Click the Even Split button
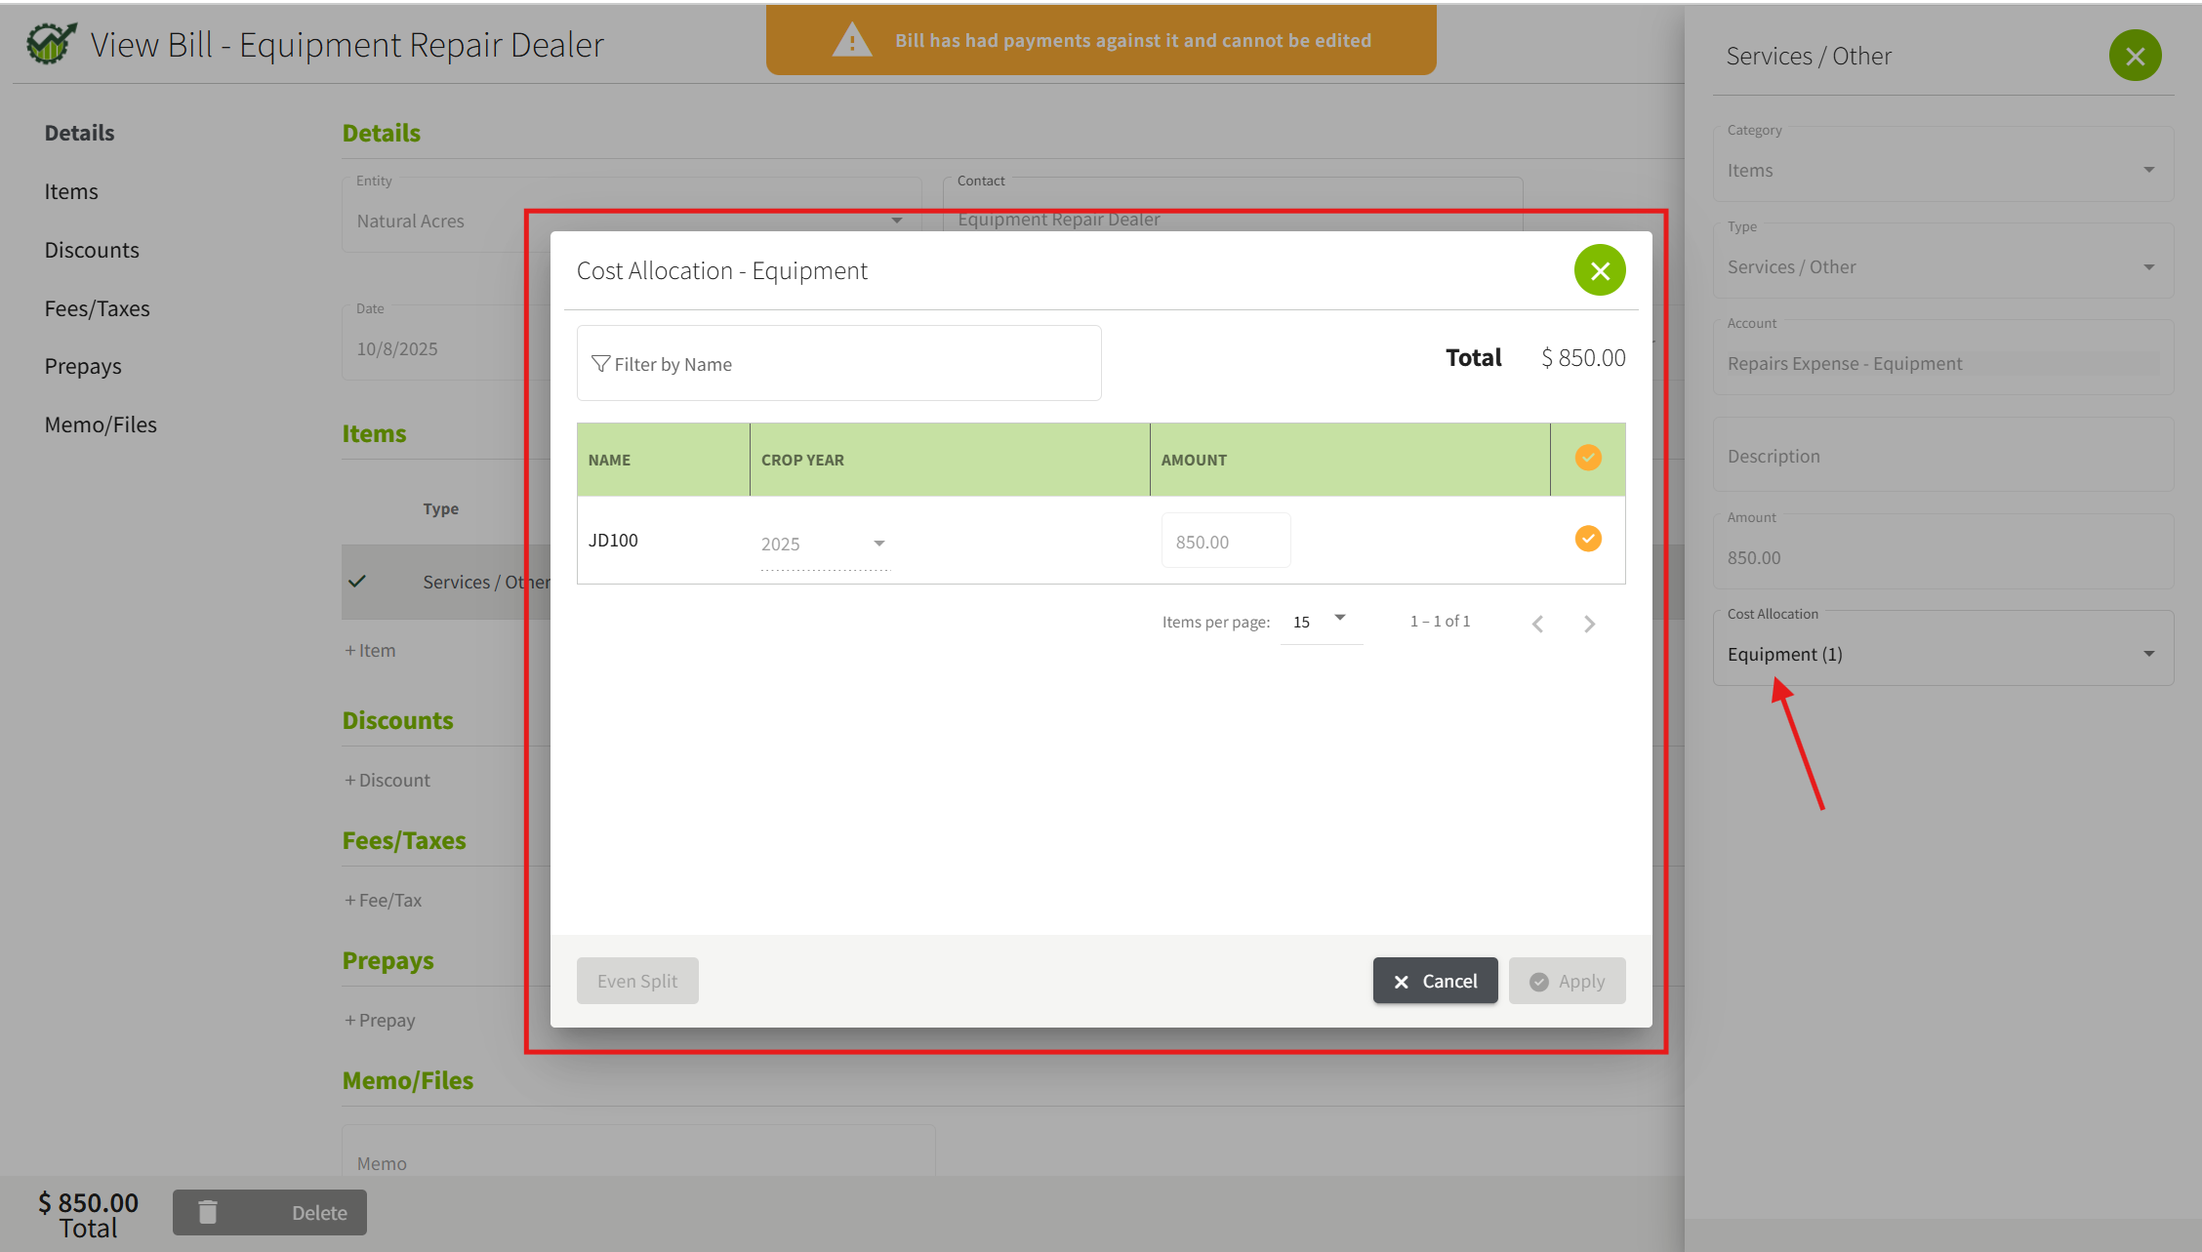Viewport: 2202px width, 1252px height. point(637,981)
